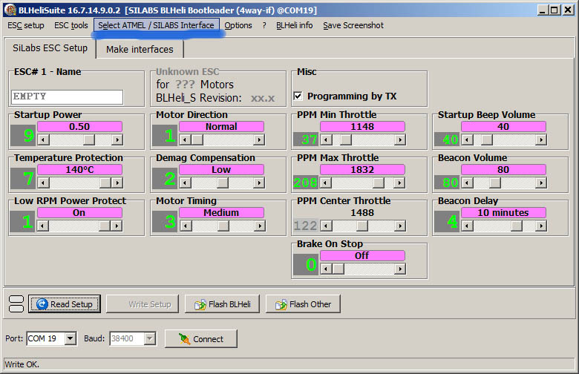Decrease Beacon Delay with left arrow

(468, 226)
